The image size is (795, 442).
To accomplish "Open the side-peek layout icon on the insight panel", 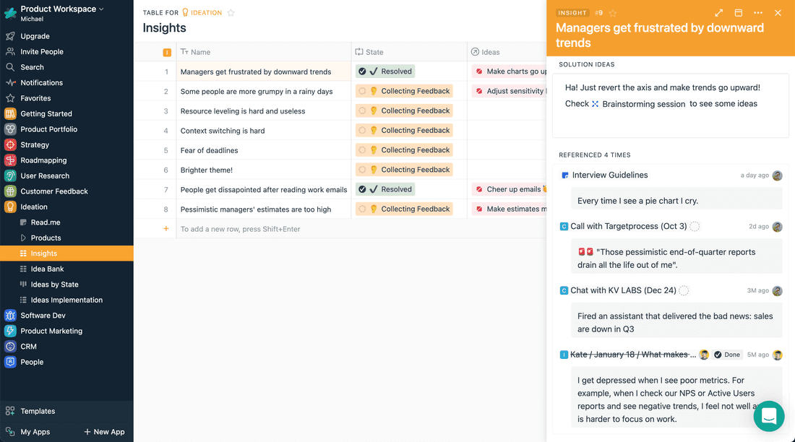I will pos(739,12).
